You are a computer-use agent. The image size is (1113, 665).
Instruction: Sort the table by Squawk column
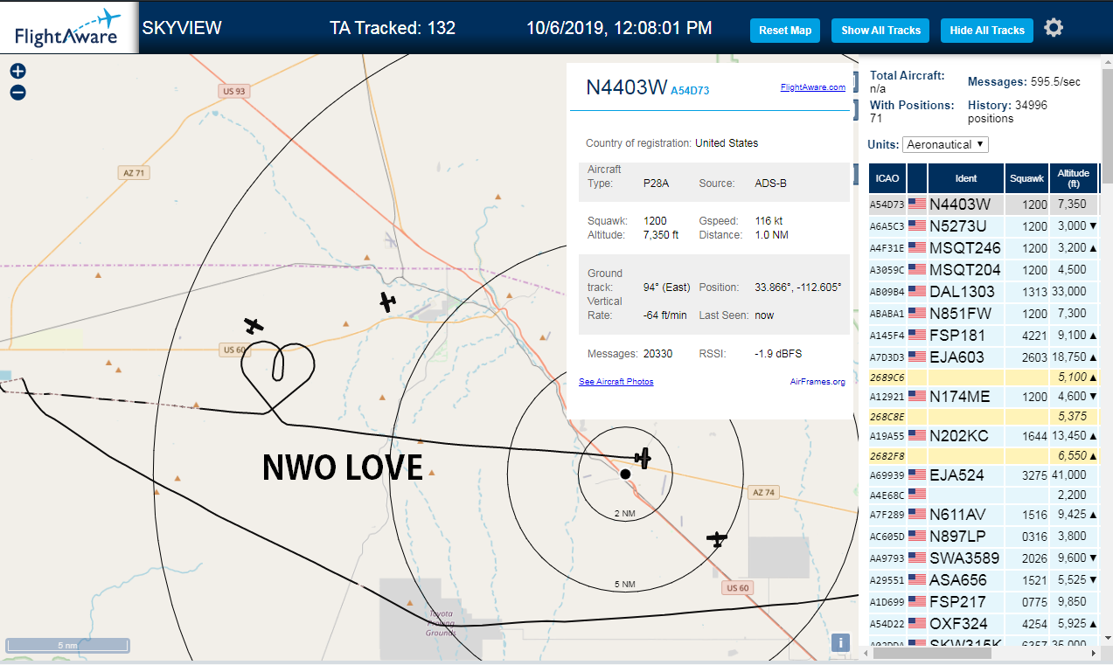pos(1026,178)
